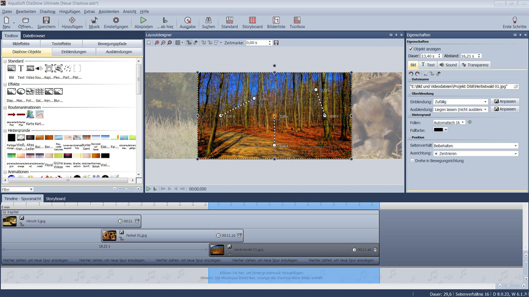529x297 pixels.
Task: Enable Drehe in Bewegungsrichtung checkbox
Action: [412, 161]
